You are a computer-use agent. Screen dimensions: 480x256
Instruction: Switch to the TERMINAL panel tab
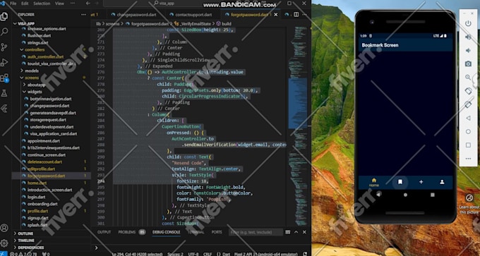click(x=196, y=232)
